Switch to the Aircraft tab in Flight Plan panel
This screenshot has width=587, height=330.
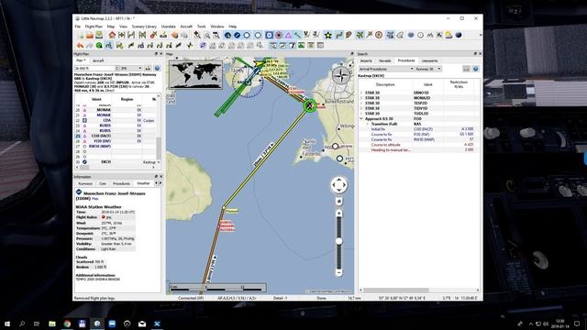coord(98,60)
